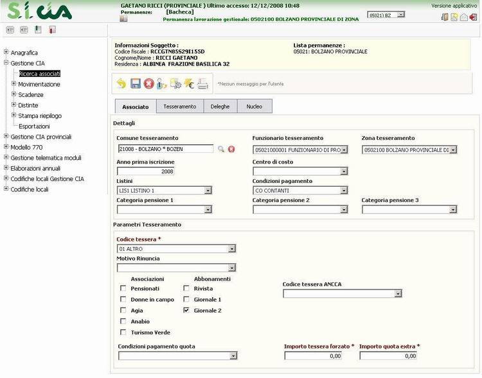
Task: Click the green-marked panel layout icon
Action: point(38,30)
